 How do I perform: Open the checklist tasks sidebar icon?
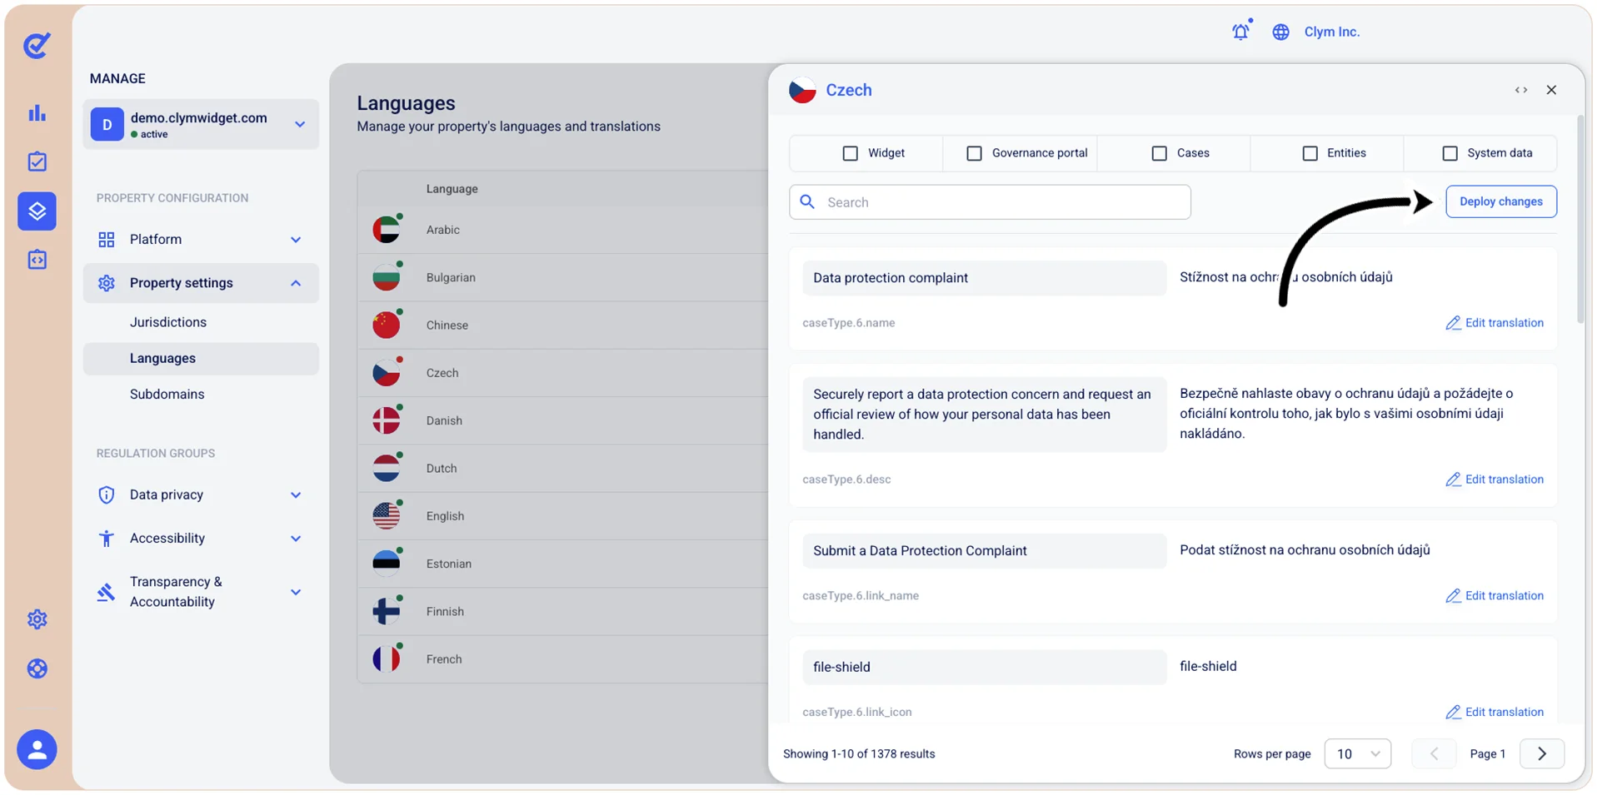coord(37,161)
